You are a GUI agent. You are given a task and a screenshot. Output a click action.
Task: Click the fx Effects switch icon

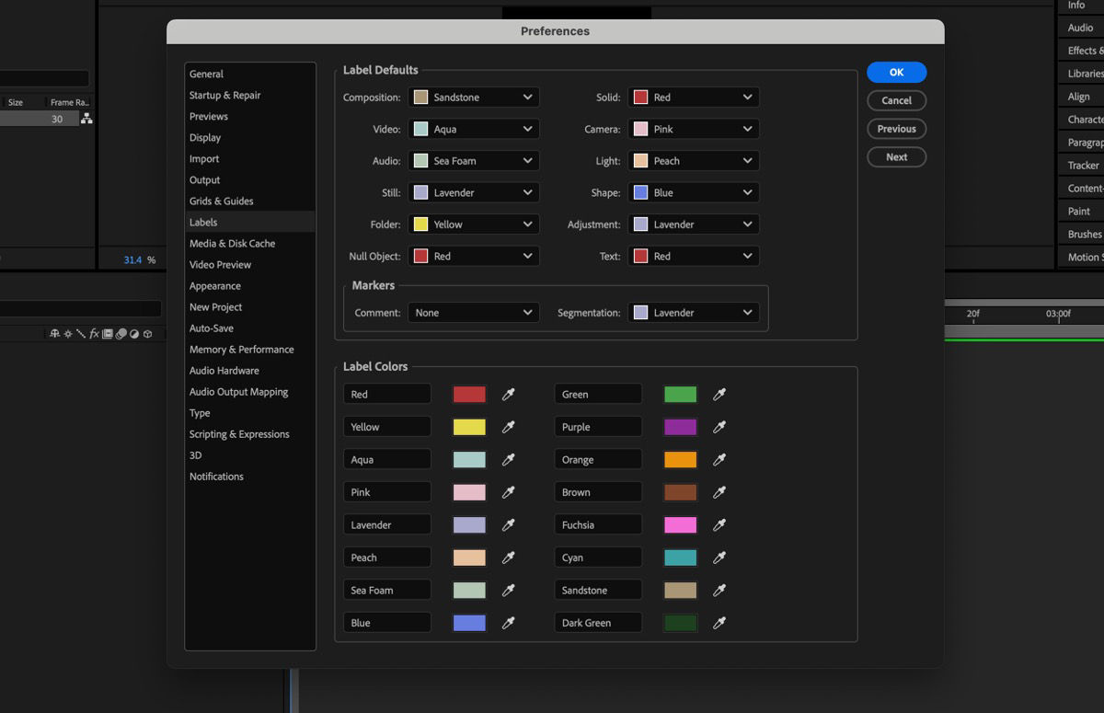click(x=94, y=334)
